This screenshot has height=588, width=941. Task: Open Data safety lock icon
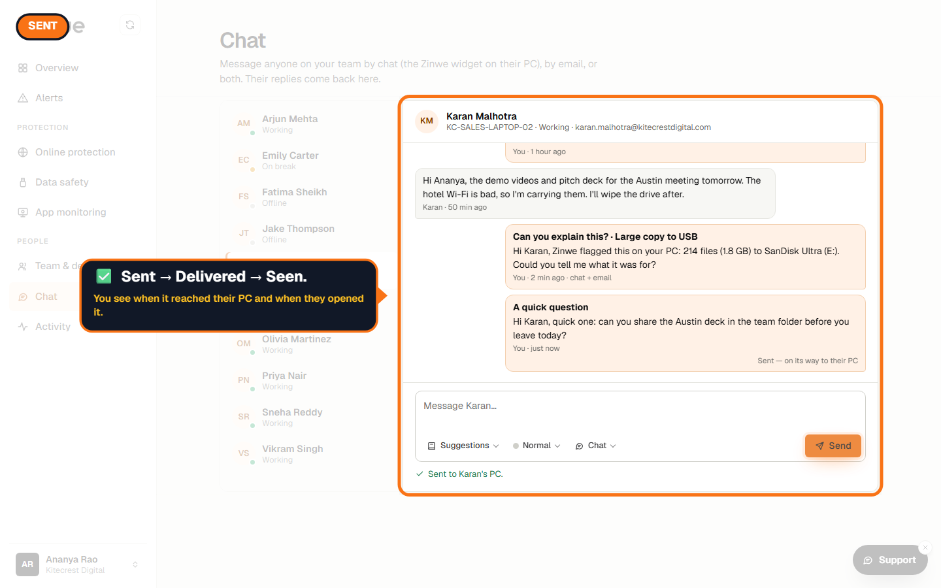point(23,182)
